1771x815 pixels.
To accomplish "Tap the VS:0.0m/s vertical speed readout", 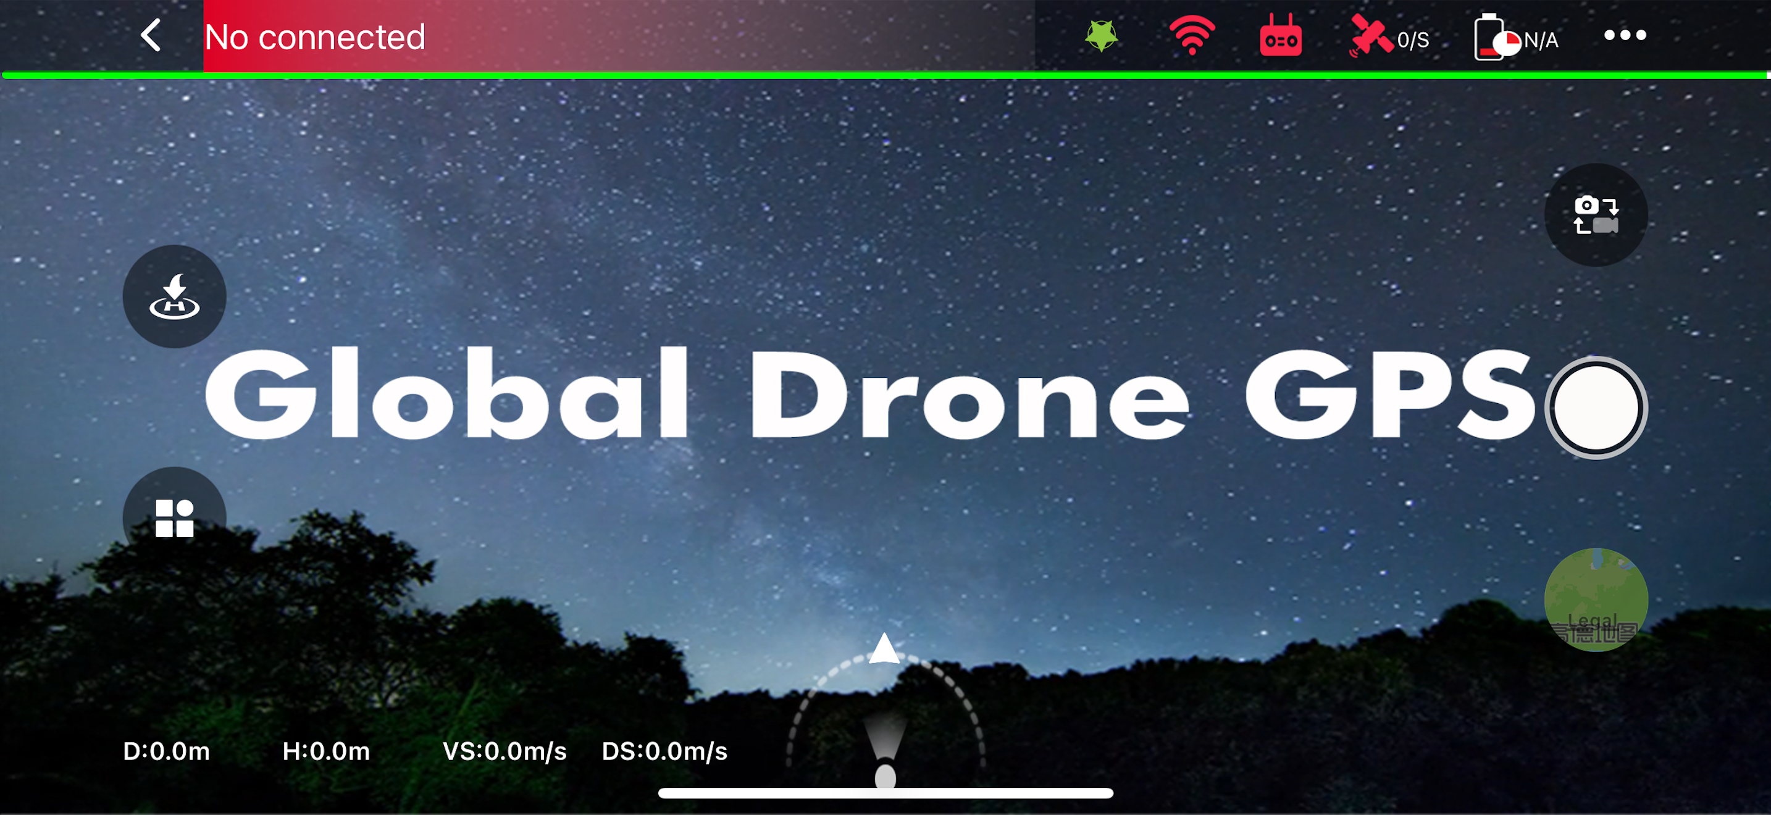I will [x=505, y=751].
